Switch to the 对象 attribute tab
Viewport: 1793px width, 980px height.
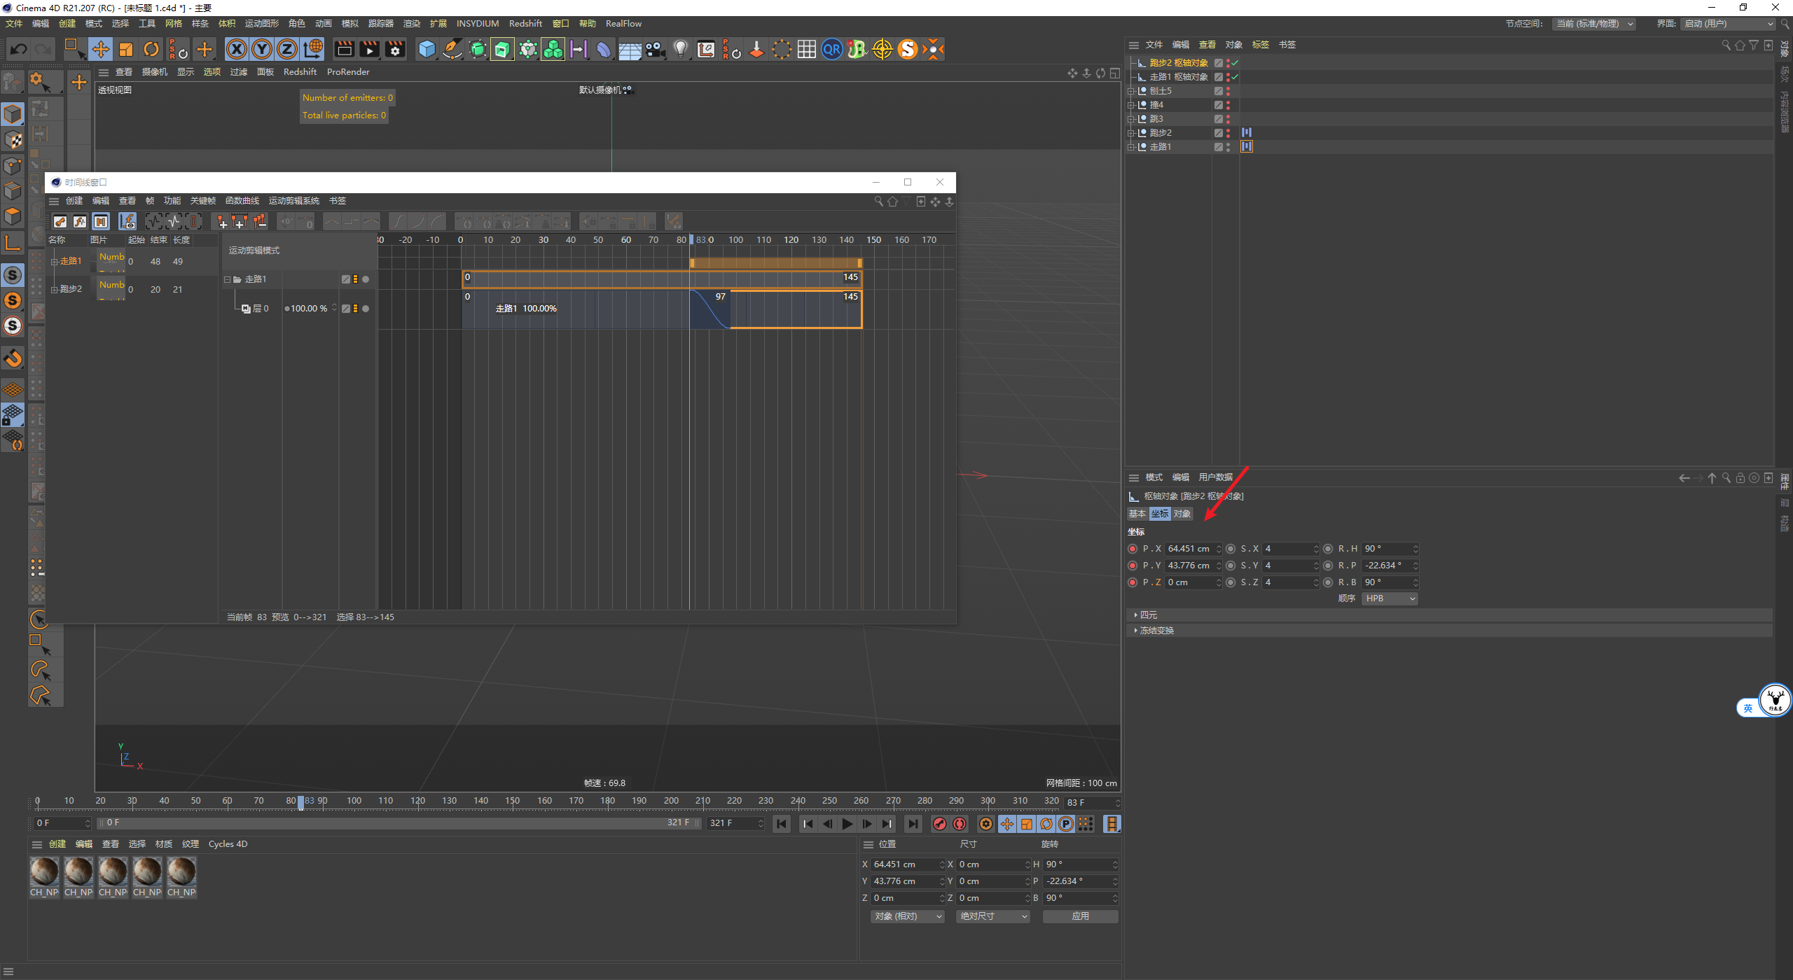(1182, 514)
